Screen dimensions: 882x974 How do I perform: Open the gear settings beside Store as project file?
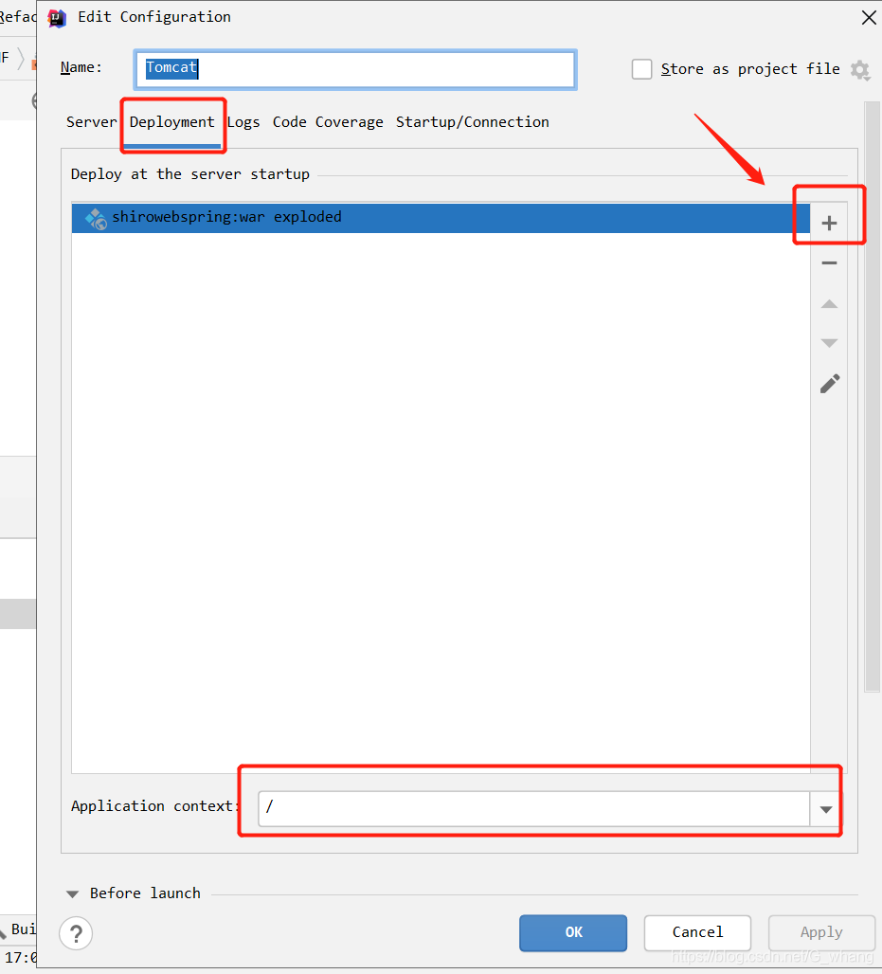point(860,70)
